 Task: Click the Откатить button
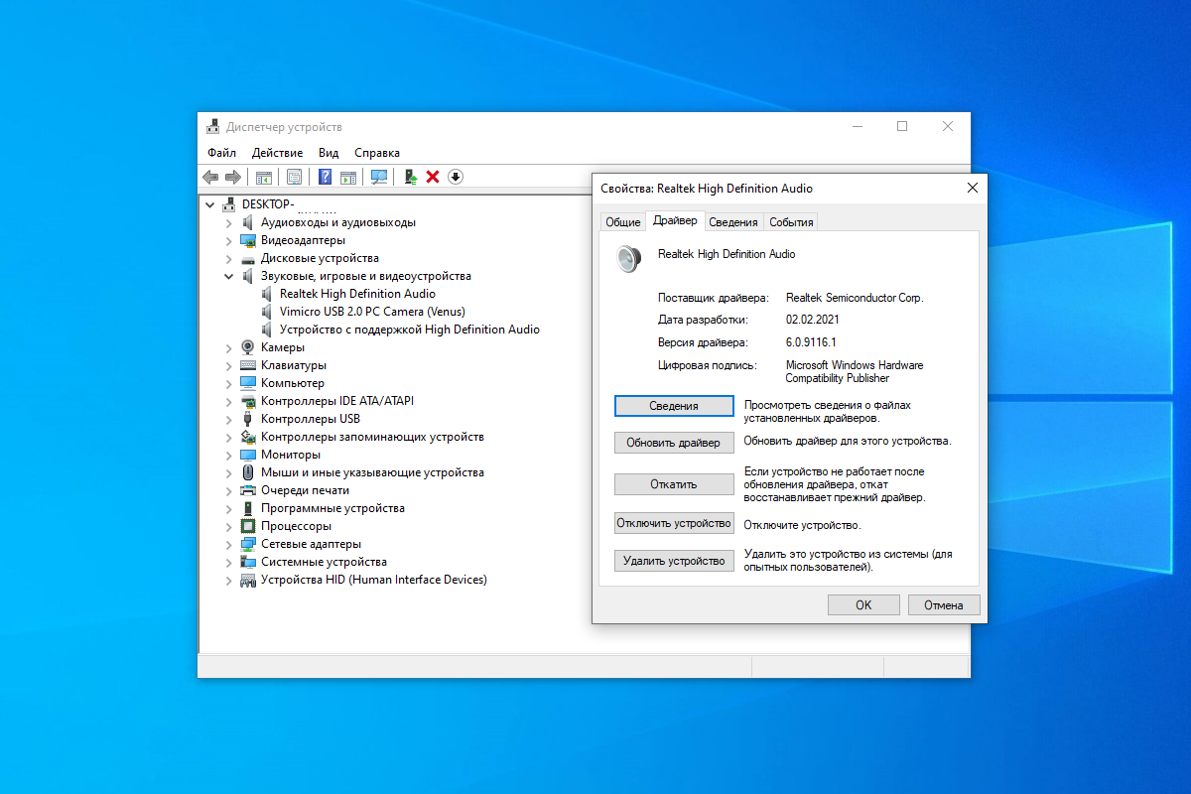pyautogui.click(x=674, y=484)
